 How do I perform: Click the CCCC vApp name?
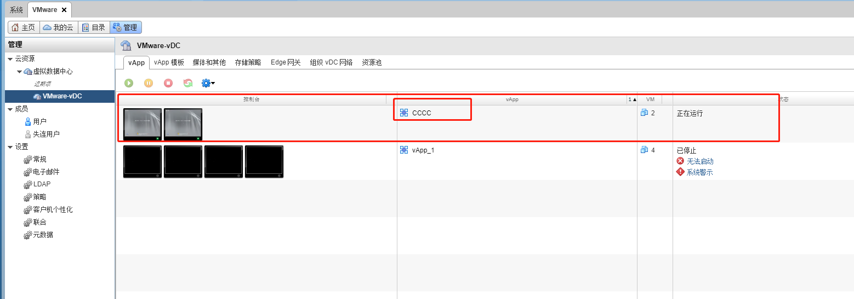(x=422, y=113)
